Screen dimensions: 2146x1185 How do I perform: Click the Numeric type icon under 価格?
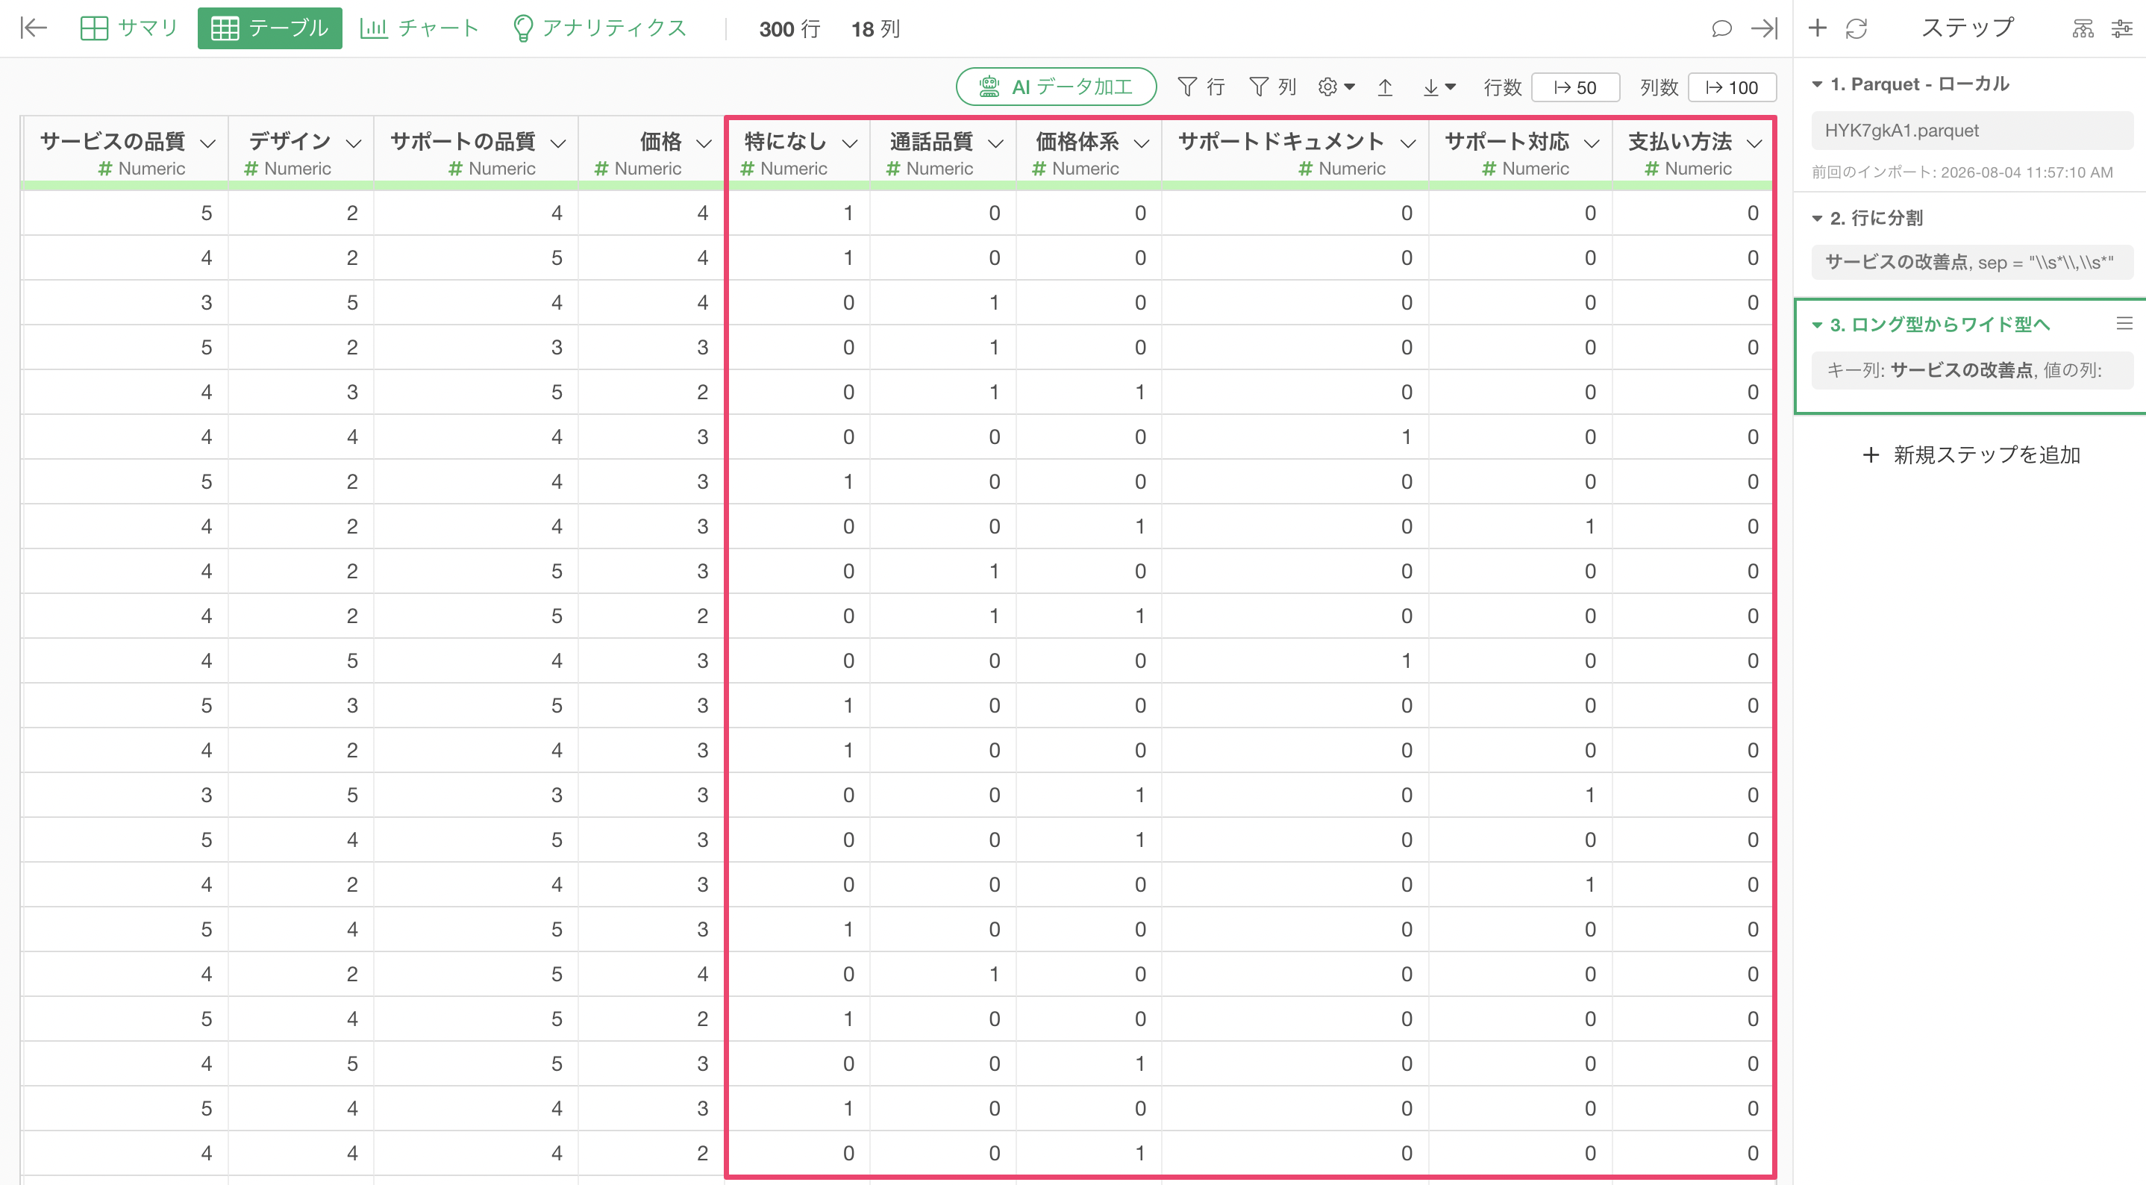coord(601,169)
